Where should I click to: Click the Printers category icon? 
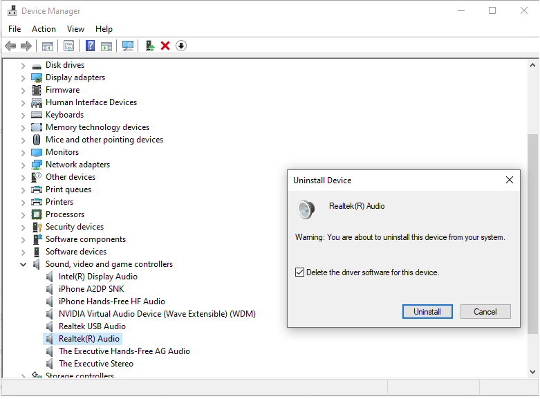[x=37, y=202]
